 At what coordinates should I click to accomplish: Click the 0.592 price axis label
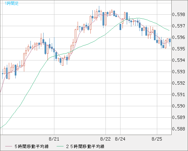179,83
